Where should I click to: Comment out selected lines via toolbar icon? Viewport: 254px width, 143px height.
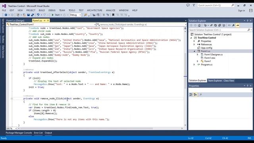[104, 15]
